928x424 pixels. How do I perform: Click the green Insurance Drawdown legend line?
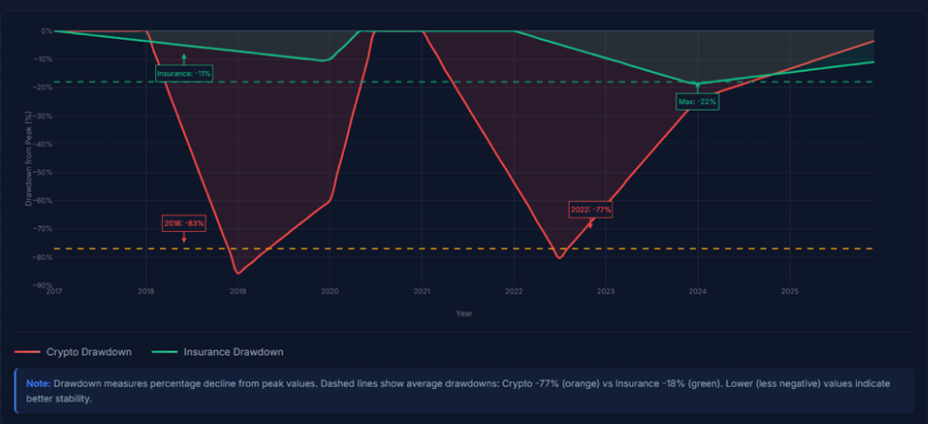pos(165,352)
